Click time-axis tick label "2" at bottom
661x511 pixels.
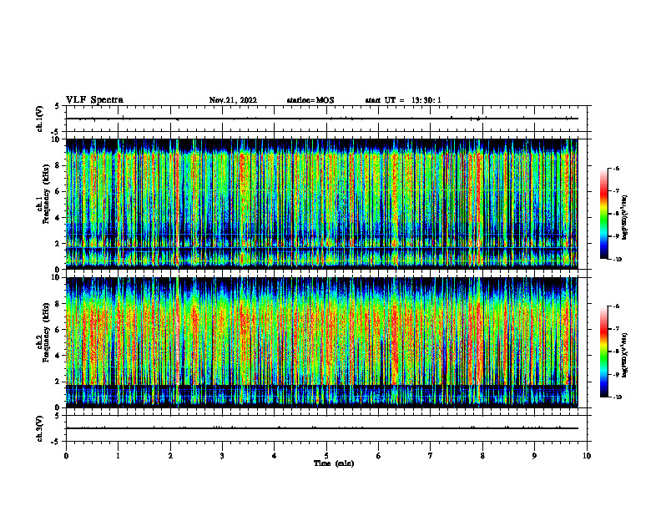tap(170, 456)
